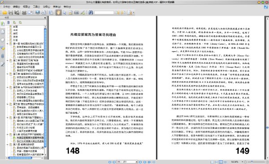Click the find previous icon beside search box
Viewport: 269px width, 164px height.
[x=117, y=13]
